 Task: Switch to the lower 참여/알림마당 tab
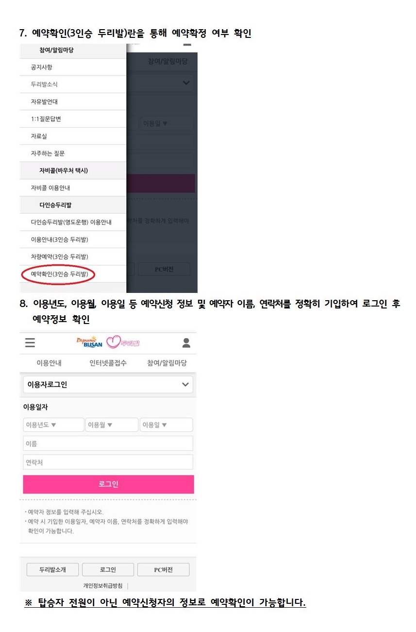point(167,363)
